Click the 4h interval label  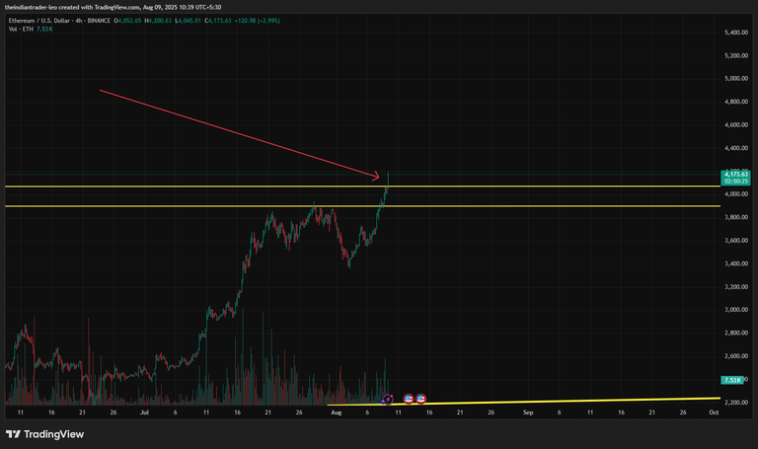[x=79, y=21]
